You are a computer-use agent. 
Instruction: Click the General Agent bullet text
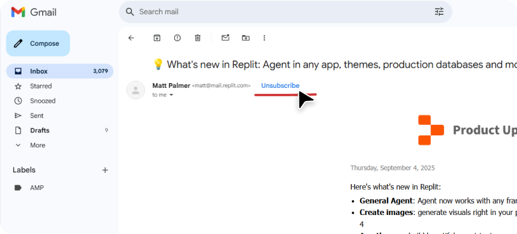pyautogui.click(x=438, y=201)
